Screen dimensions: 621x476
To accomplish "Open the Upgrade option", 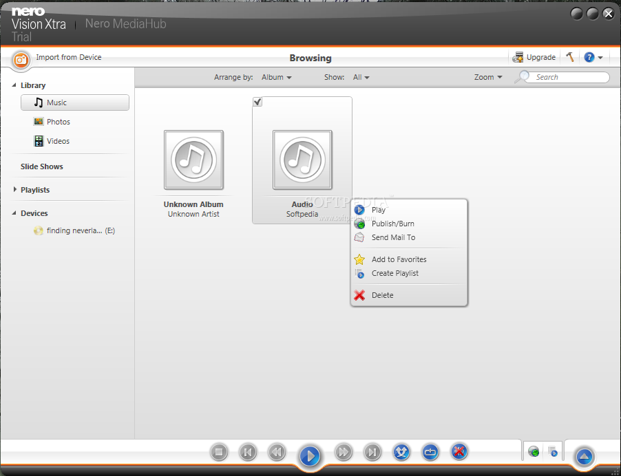I will [534, 57].
